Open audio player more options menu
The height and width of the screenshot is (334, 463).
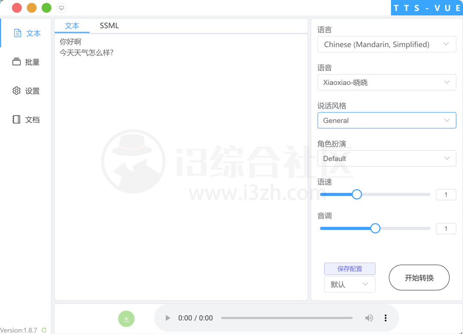coord(385,318)
